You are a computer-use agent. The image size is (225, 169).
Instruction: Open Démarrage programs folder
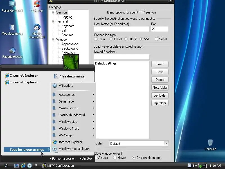(x=73, y=101)
